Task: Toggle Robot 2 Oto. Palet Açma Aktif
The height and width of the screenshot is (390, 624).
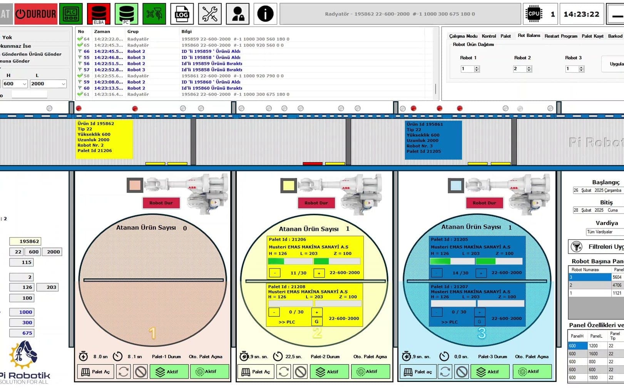Action: coord(370,372)
